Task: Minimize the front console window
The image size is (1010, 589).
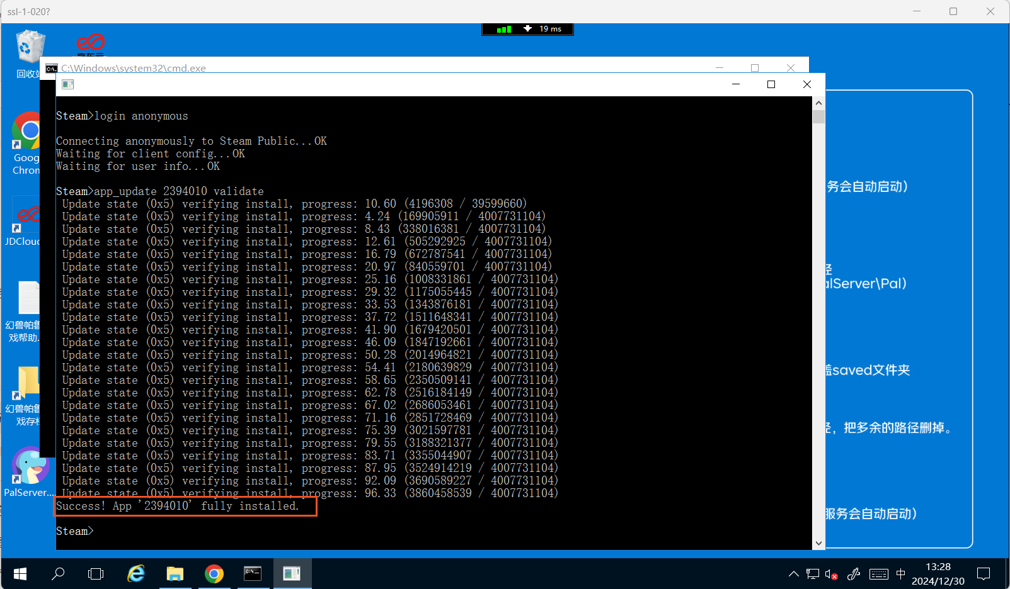Action: pos(735,84)
